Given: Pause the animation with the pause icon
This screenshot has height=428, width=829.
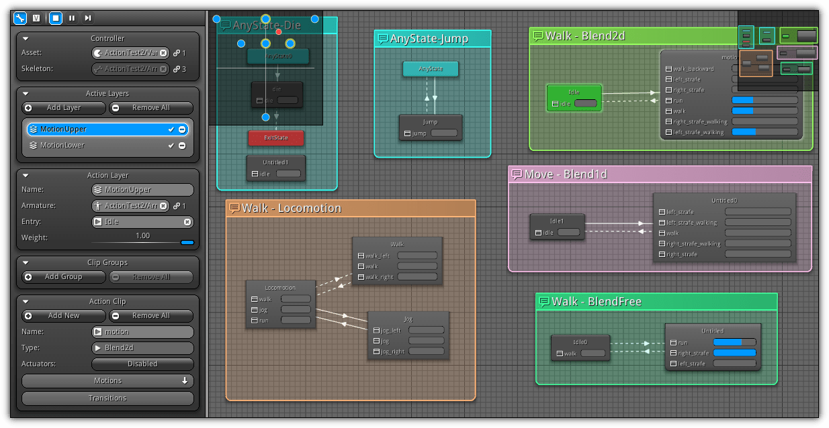Looking at the screenshot, I should [71, 18].
